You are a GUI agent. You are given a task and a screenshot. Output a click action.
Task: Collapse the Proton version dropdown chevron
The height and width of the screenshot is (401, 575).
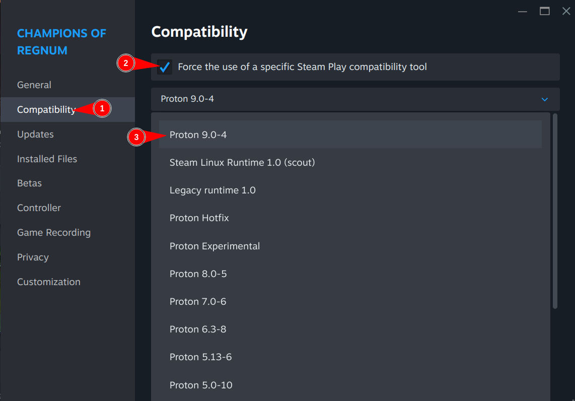coord(544,99)
